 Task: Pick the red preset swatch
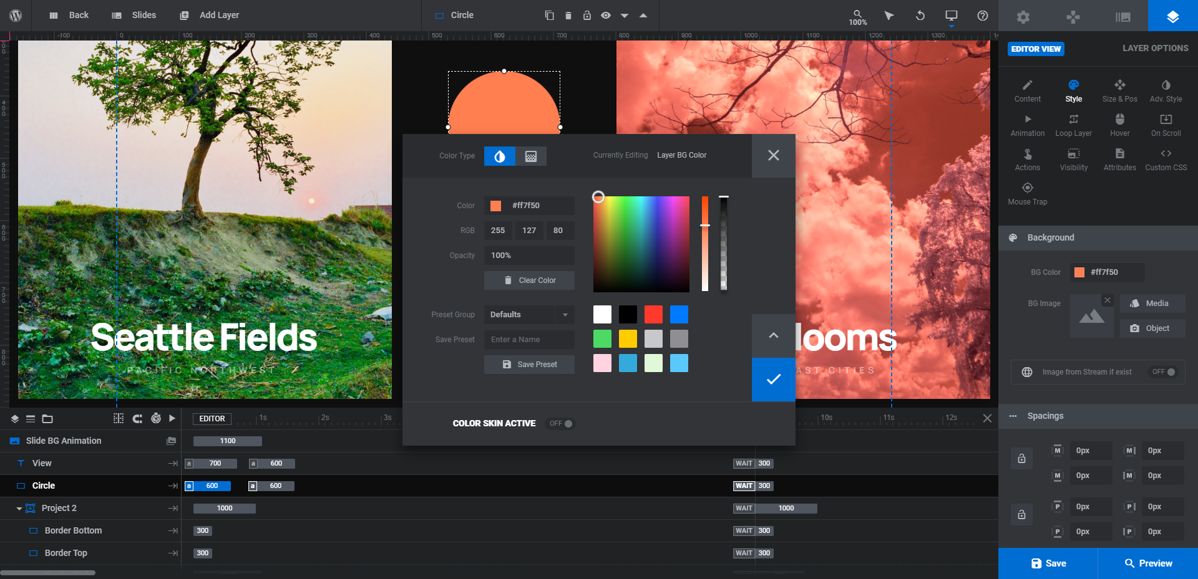coord(653,314)
